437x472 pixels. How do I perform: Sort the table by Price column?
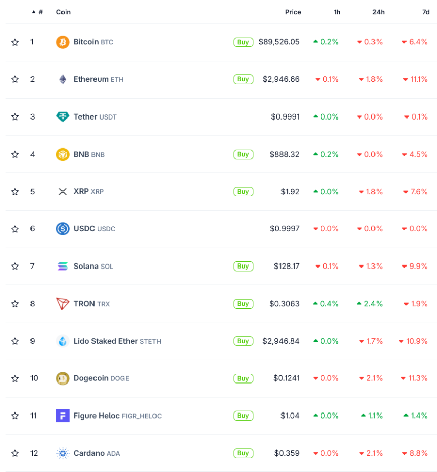293,12
